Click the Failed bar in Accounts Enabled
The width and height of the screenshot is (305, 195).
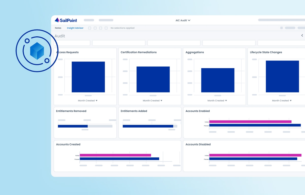(250, 122)
